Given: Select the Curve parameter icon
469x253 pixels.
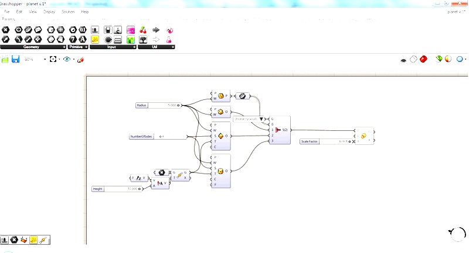Looking at the screenshot, I should (19, 39).
